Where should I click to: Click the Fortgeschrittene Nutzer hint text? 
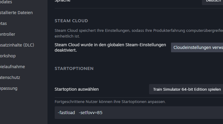pyautogui.click(x=110, y=102)
